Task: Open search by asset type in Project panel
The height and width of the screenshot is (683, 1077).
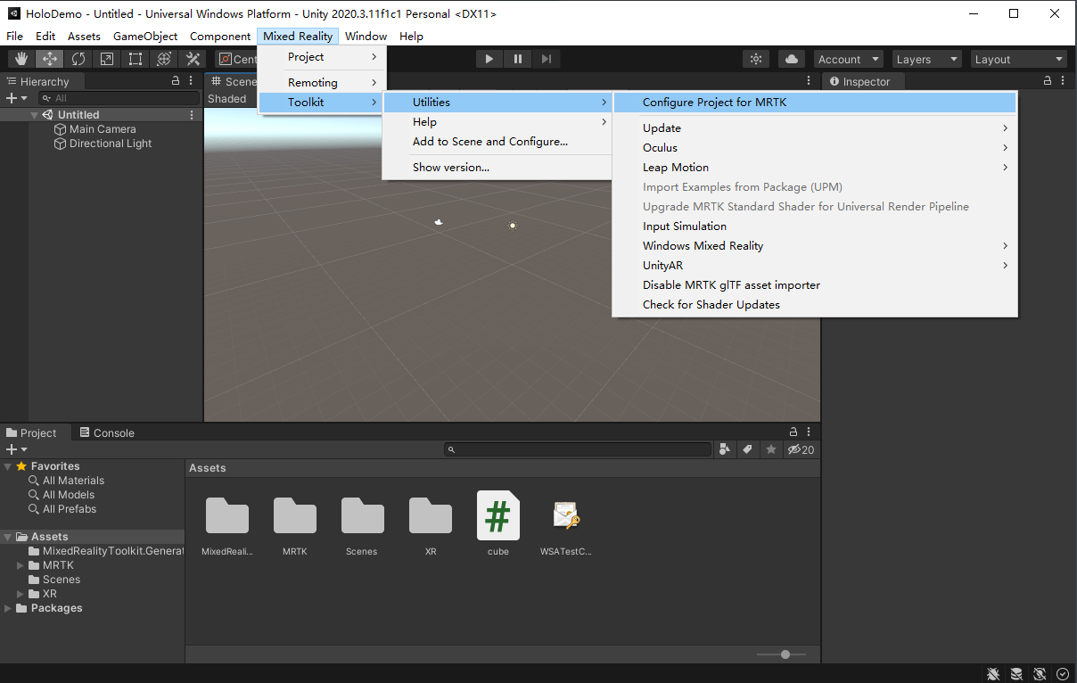Action: (725, 449)
